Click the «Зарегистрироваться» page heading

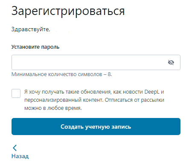[x=68, y=11]
